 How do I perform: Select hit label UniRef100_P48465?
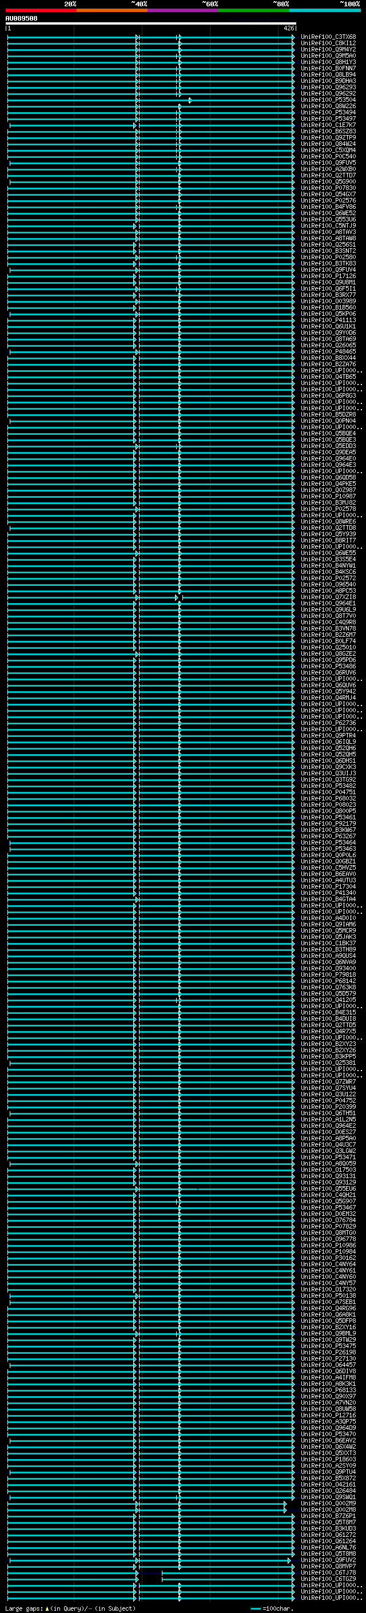[328, 352]
